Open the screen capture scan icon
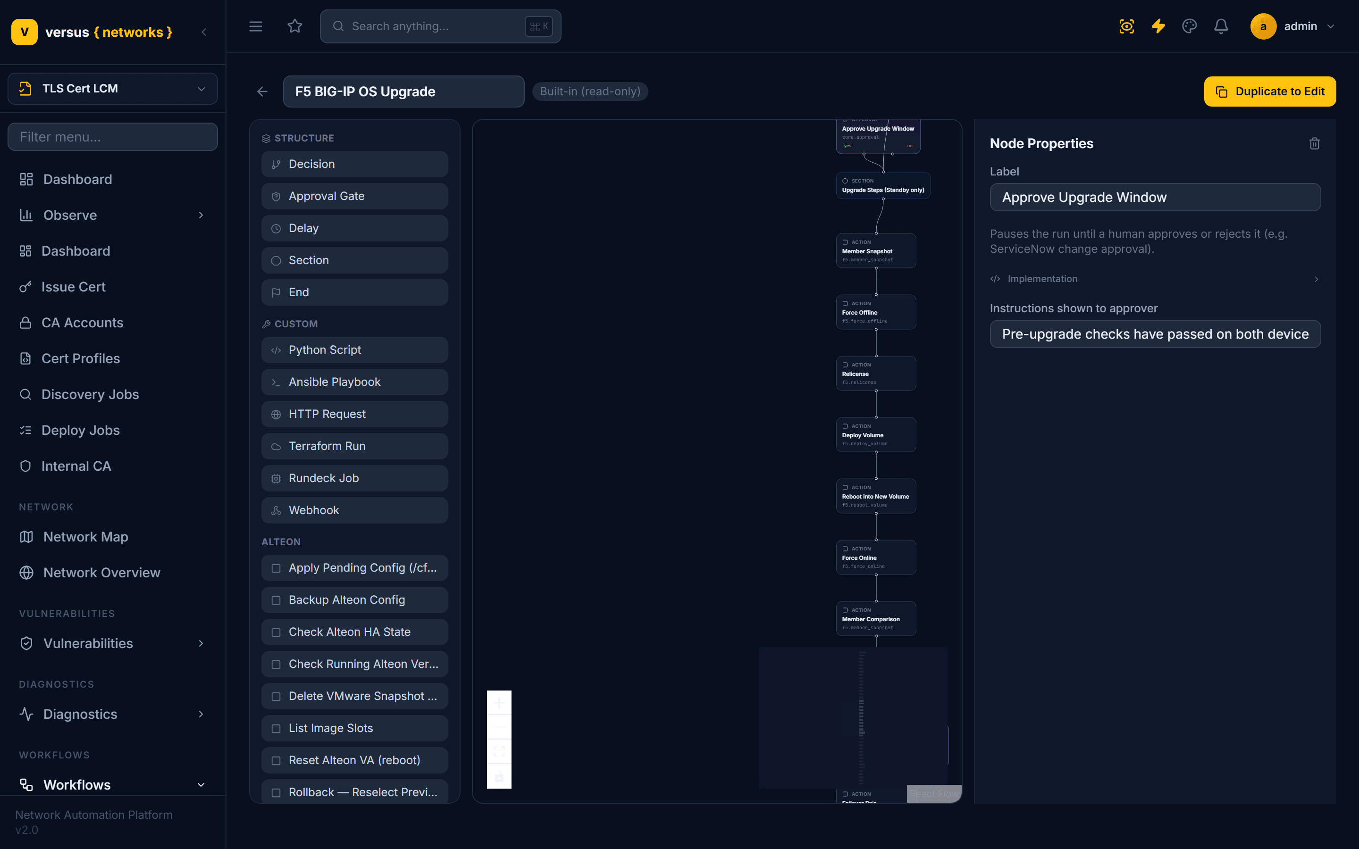This screenshot has width=1359, height=849. pos(1126,26)
